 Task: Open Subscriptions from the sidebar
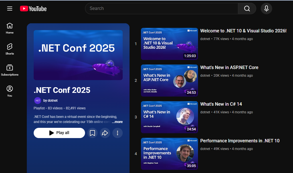[x=9, y=69]
